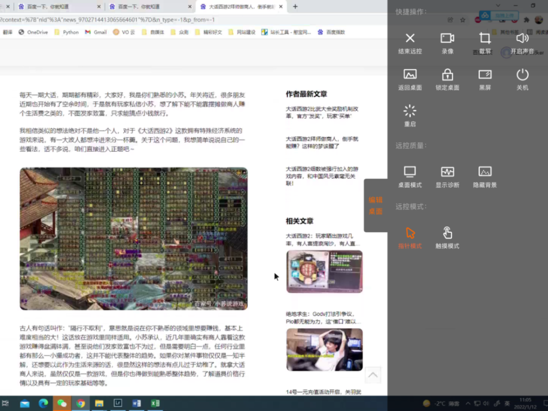Open the 自媒体 bookmarks folder
This screenshot has height=411, width=548.
point(153,32)
